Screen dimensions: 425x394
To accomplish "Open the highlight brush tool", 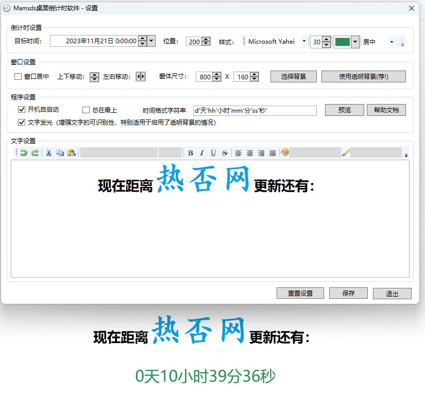I will pos(346,152).
